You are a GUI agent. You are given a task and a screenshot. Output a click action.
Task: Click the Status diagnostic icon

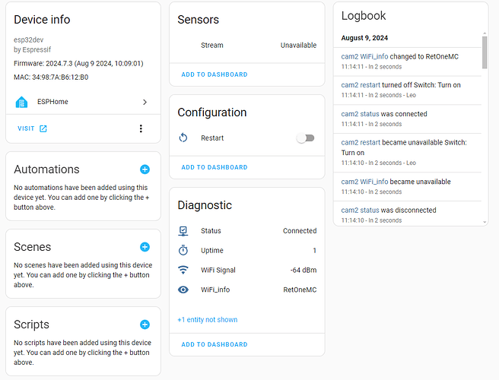click(183, 231)
